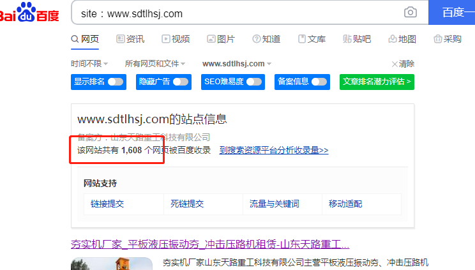Open the 地图 map icon
The height and width of the screenshot is (270, 475).
393,39
